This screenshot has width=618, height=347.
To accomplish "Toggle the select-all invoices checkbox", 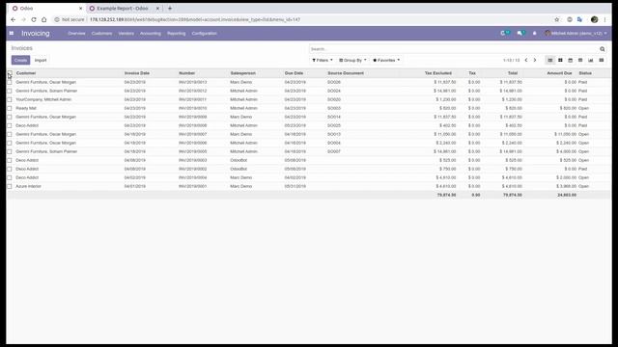I will pos(10,73).
